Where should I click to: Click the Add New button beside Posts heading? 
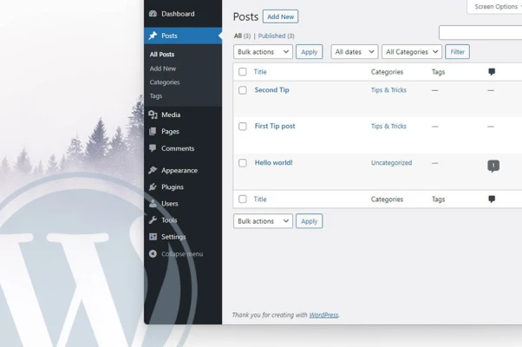pyautogui.click(x=280, y=16)
